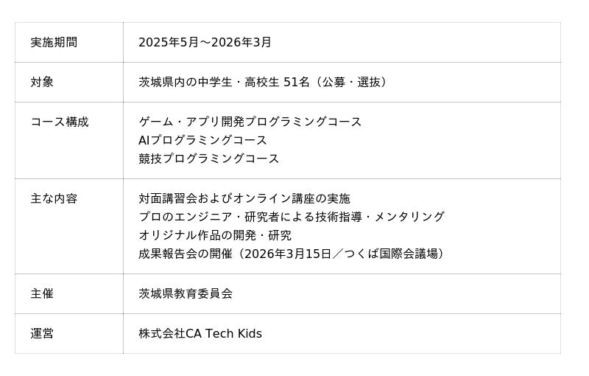Click the 競技プログラミングコース line

pos(209,159)
